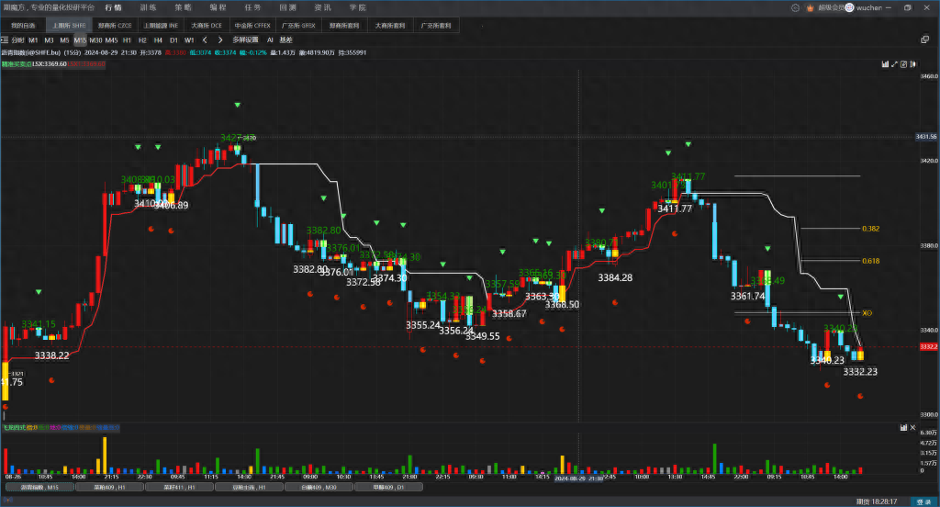The image size is (940, 507).
Task: Open the 行情 menu
Action: (x=113, y=7)
